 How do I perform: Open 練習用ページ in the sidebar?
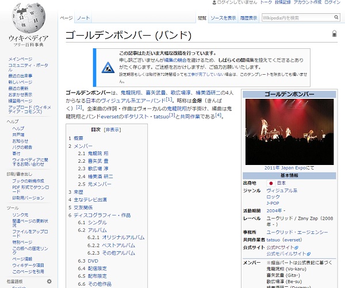coord(20,101)
